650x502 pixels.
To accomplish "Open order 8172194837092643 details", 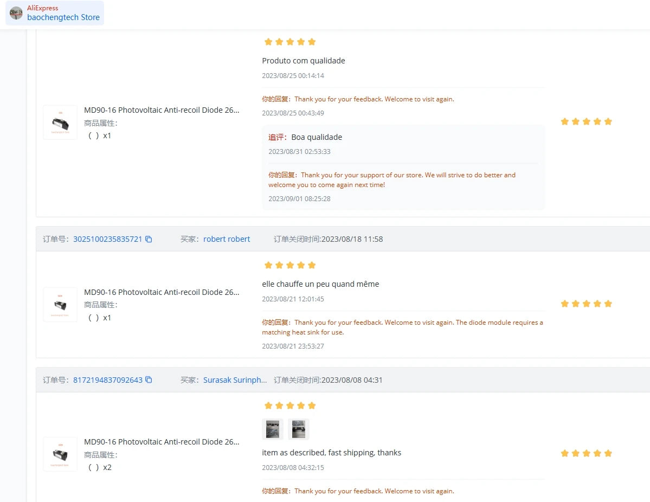I will click(x=108, y=379).
